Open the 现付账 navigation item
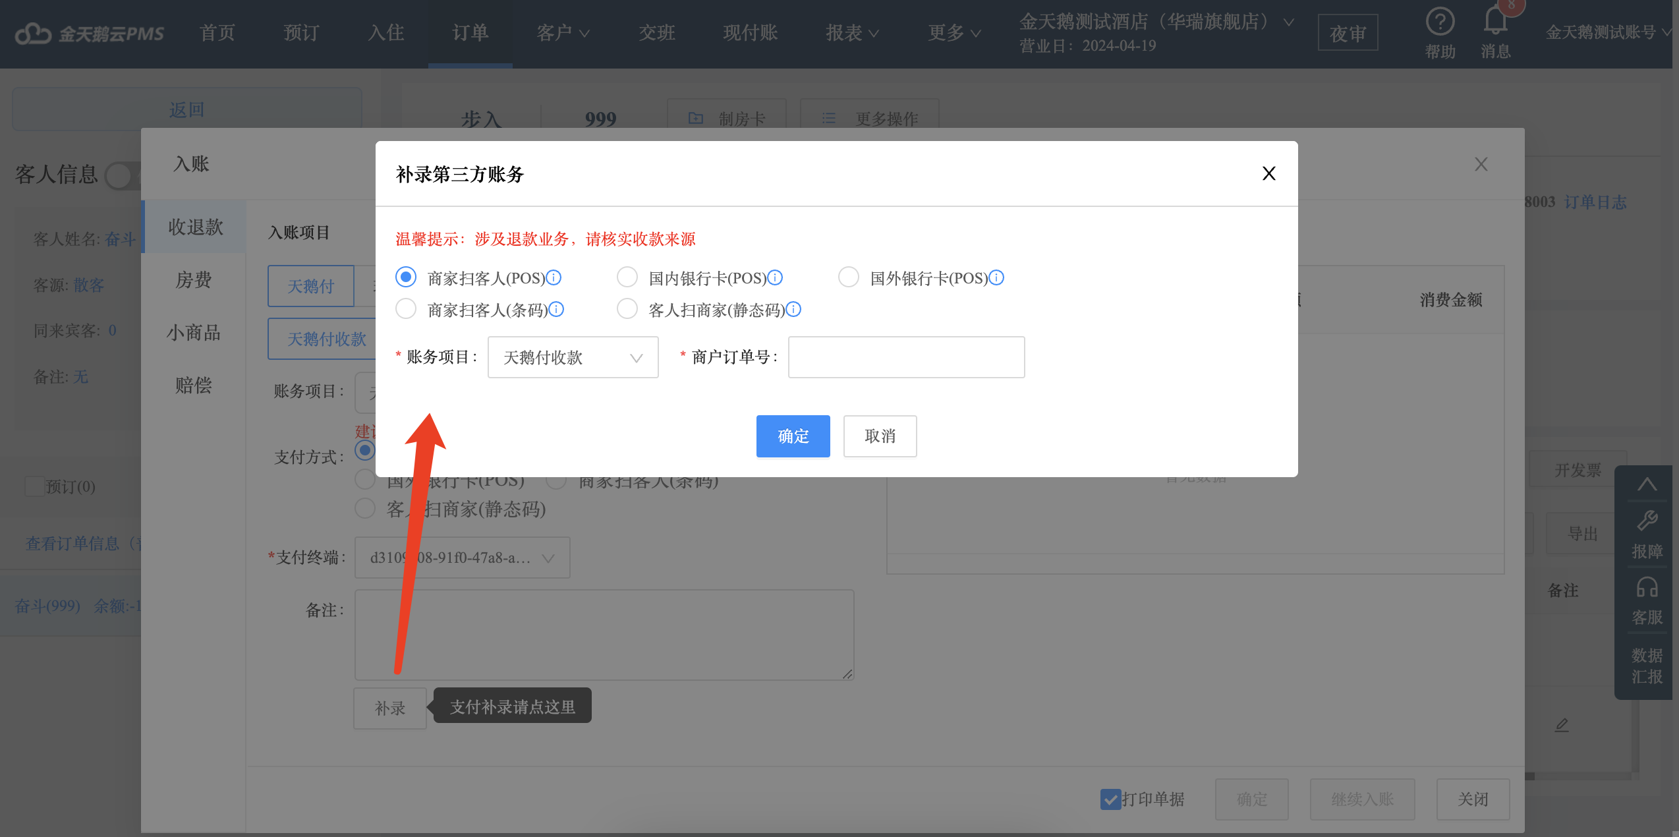Viewport: 1679px width, 837px height. (751, 33)
